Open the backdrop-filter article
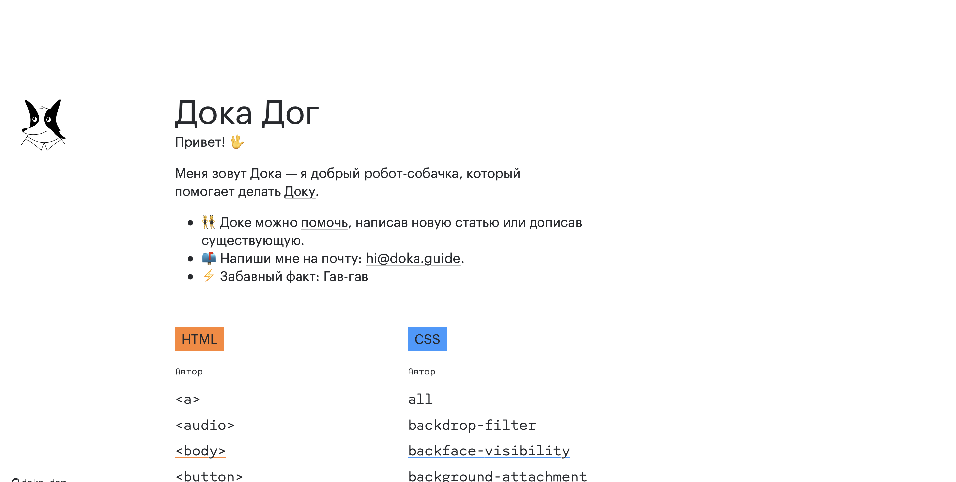Image resolution: width=956 pixels, height=482 pixels. 472,425
